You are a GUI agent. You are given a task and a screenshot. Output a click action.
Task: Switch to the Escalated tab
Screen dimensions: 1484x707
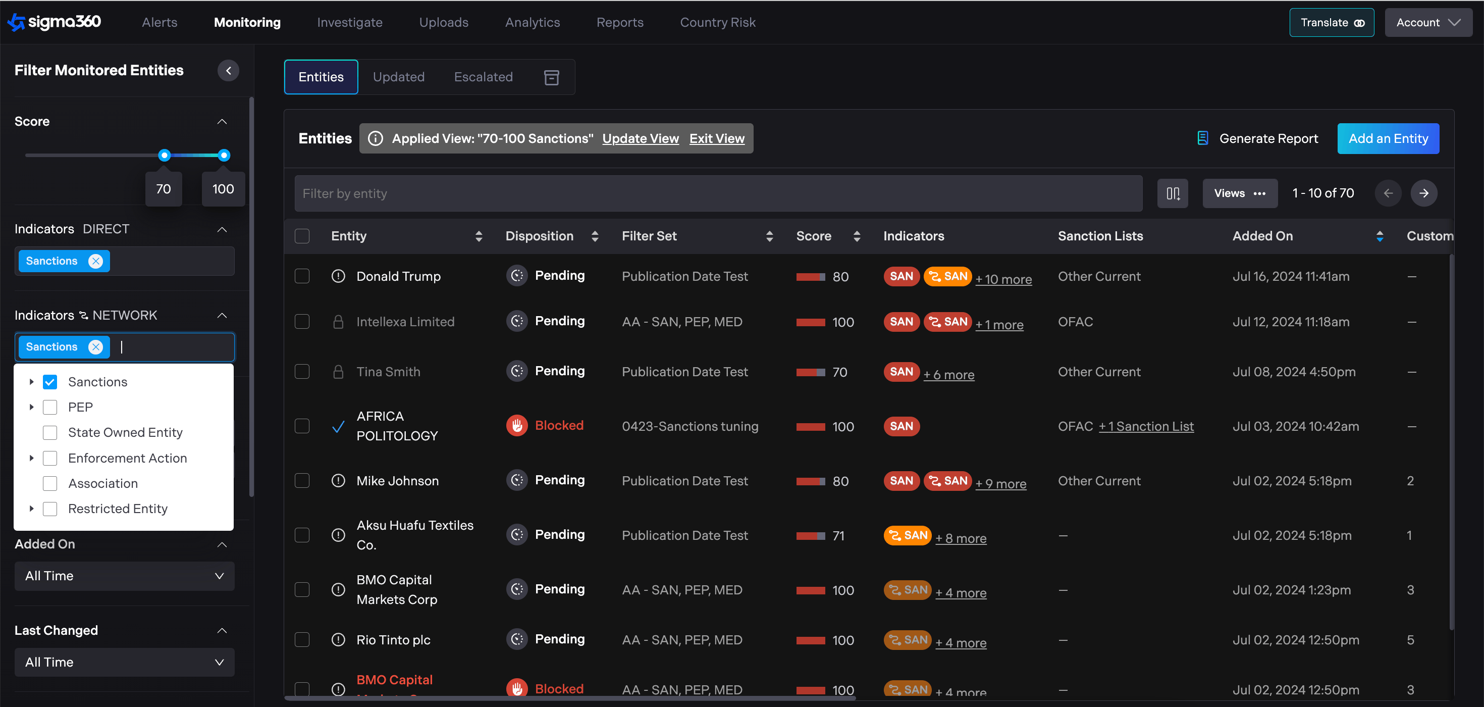pyautogui.click(x=483, y=77)
